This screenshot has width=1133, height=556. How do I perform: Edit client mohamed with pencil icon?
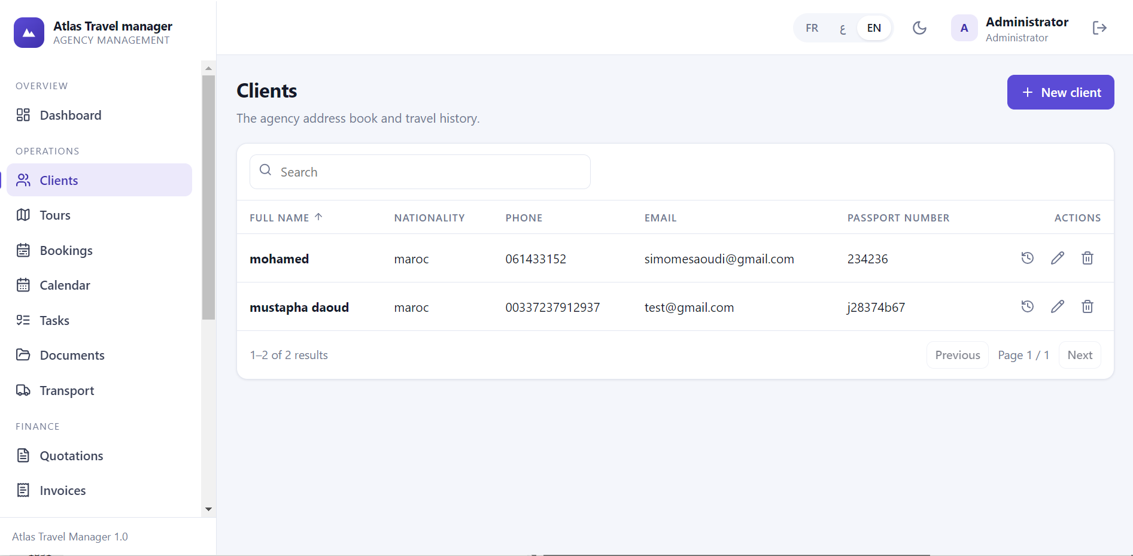coord(1058,258)
